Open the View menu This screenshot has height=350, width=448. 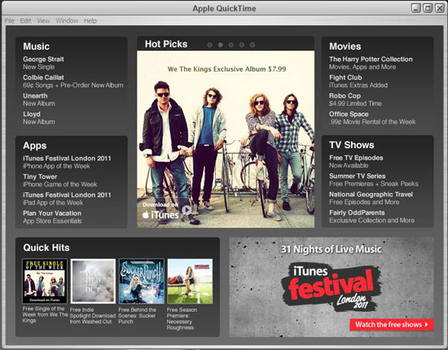[x=43, y=20]
